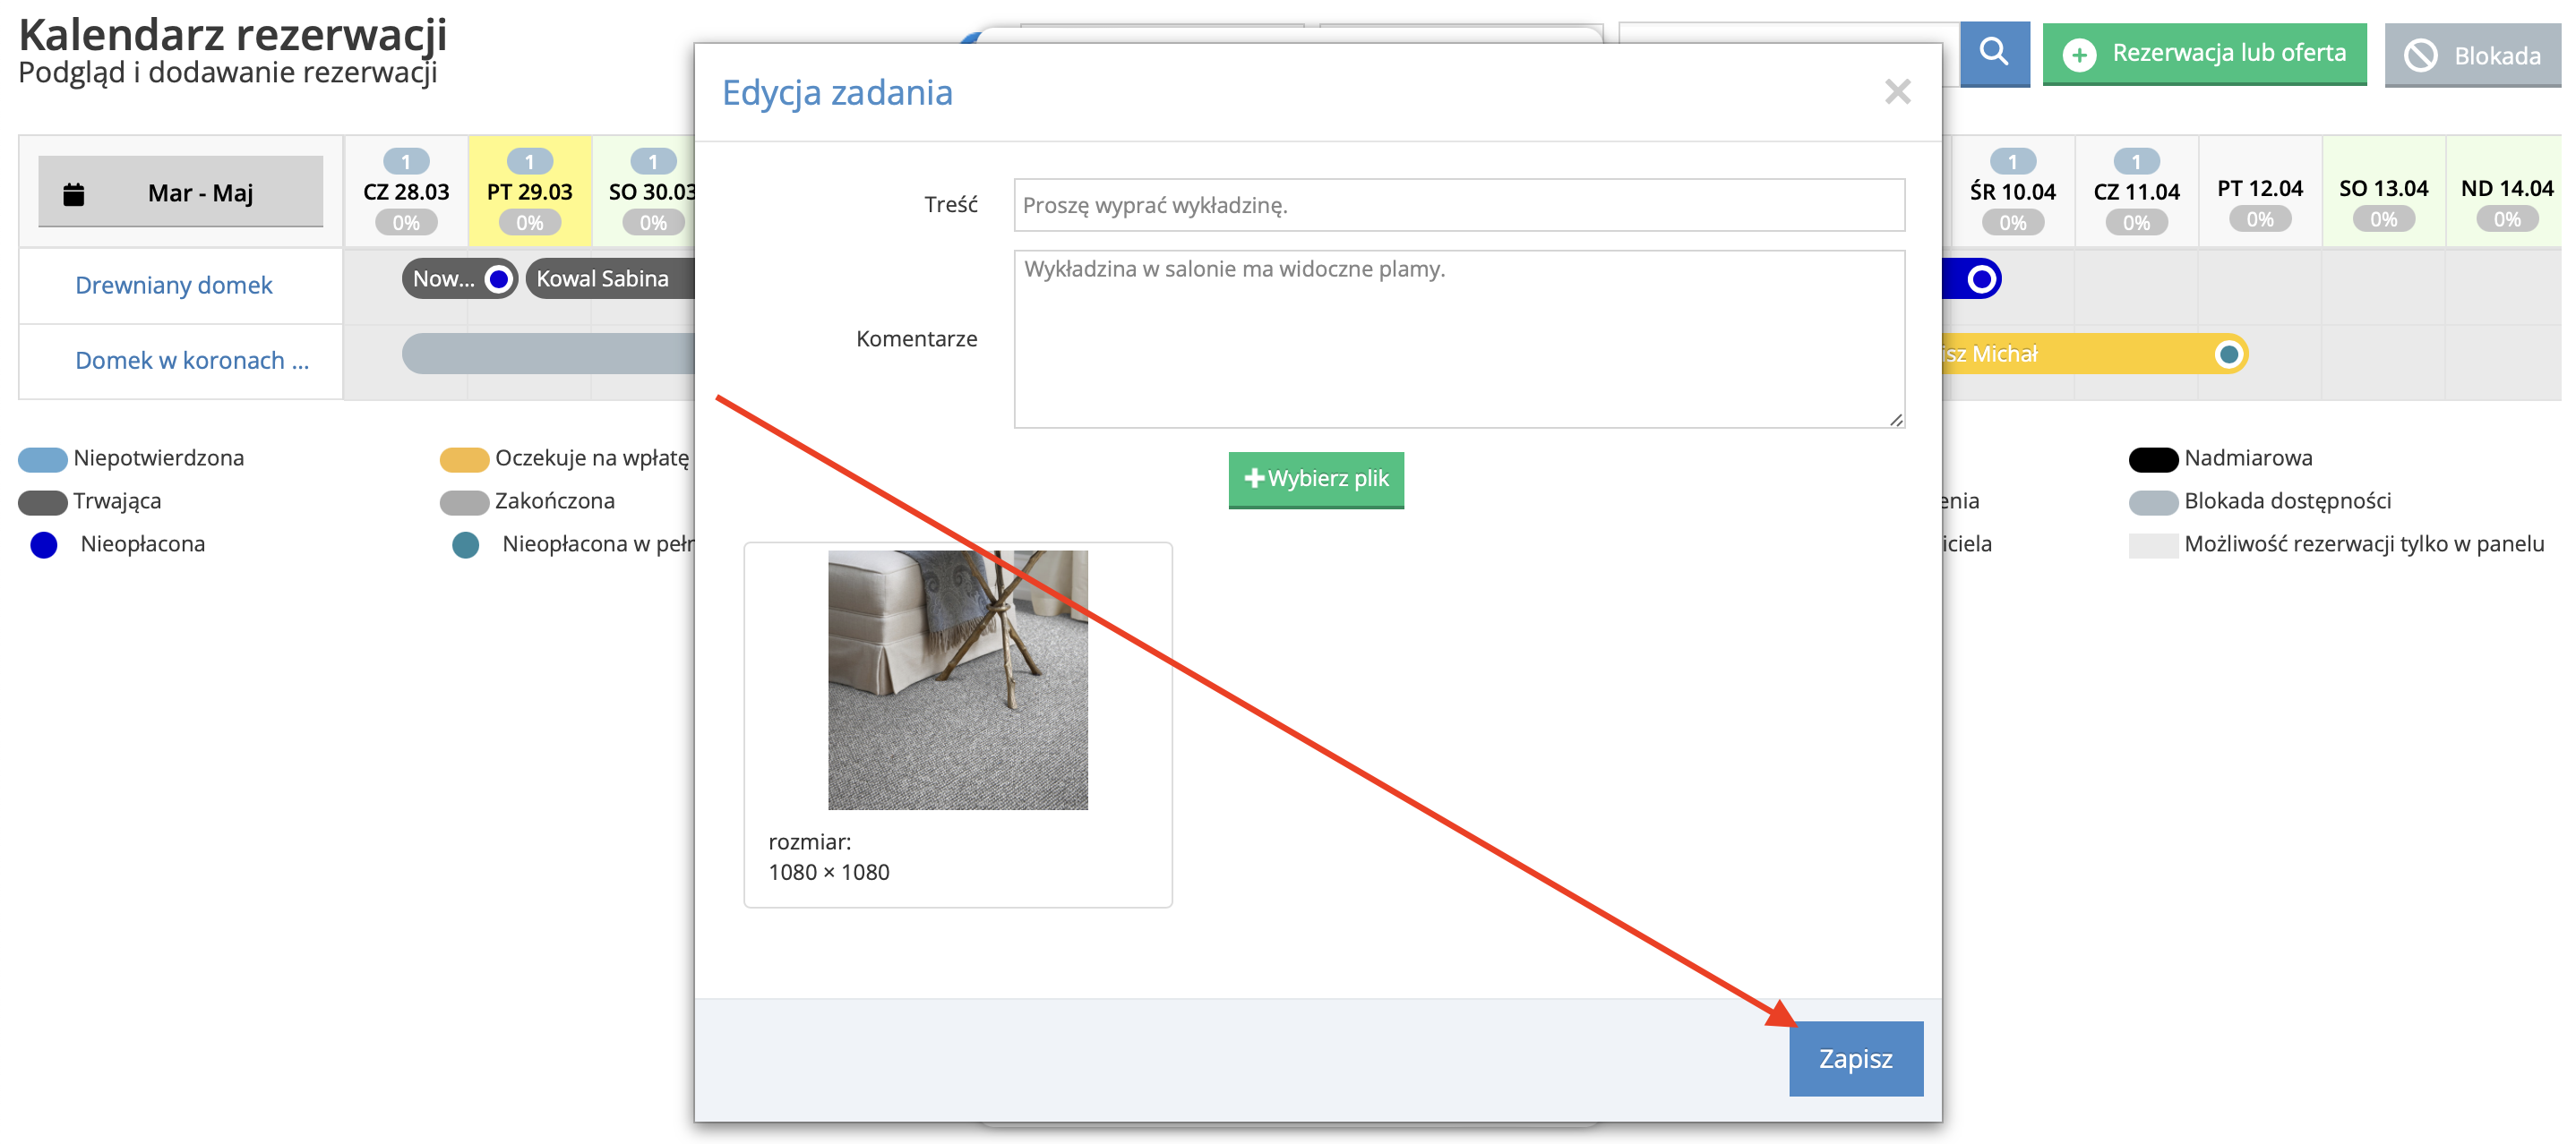The image size is (2576, 1144).
Task: Click the Nieopłacona w pełni teal dot
Action: [466, 544]
